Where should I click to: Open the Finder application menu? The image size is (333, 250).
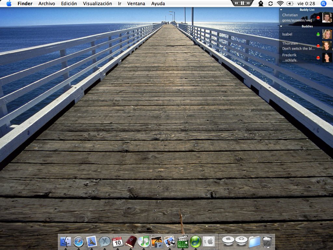(x=25, y=3)
